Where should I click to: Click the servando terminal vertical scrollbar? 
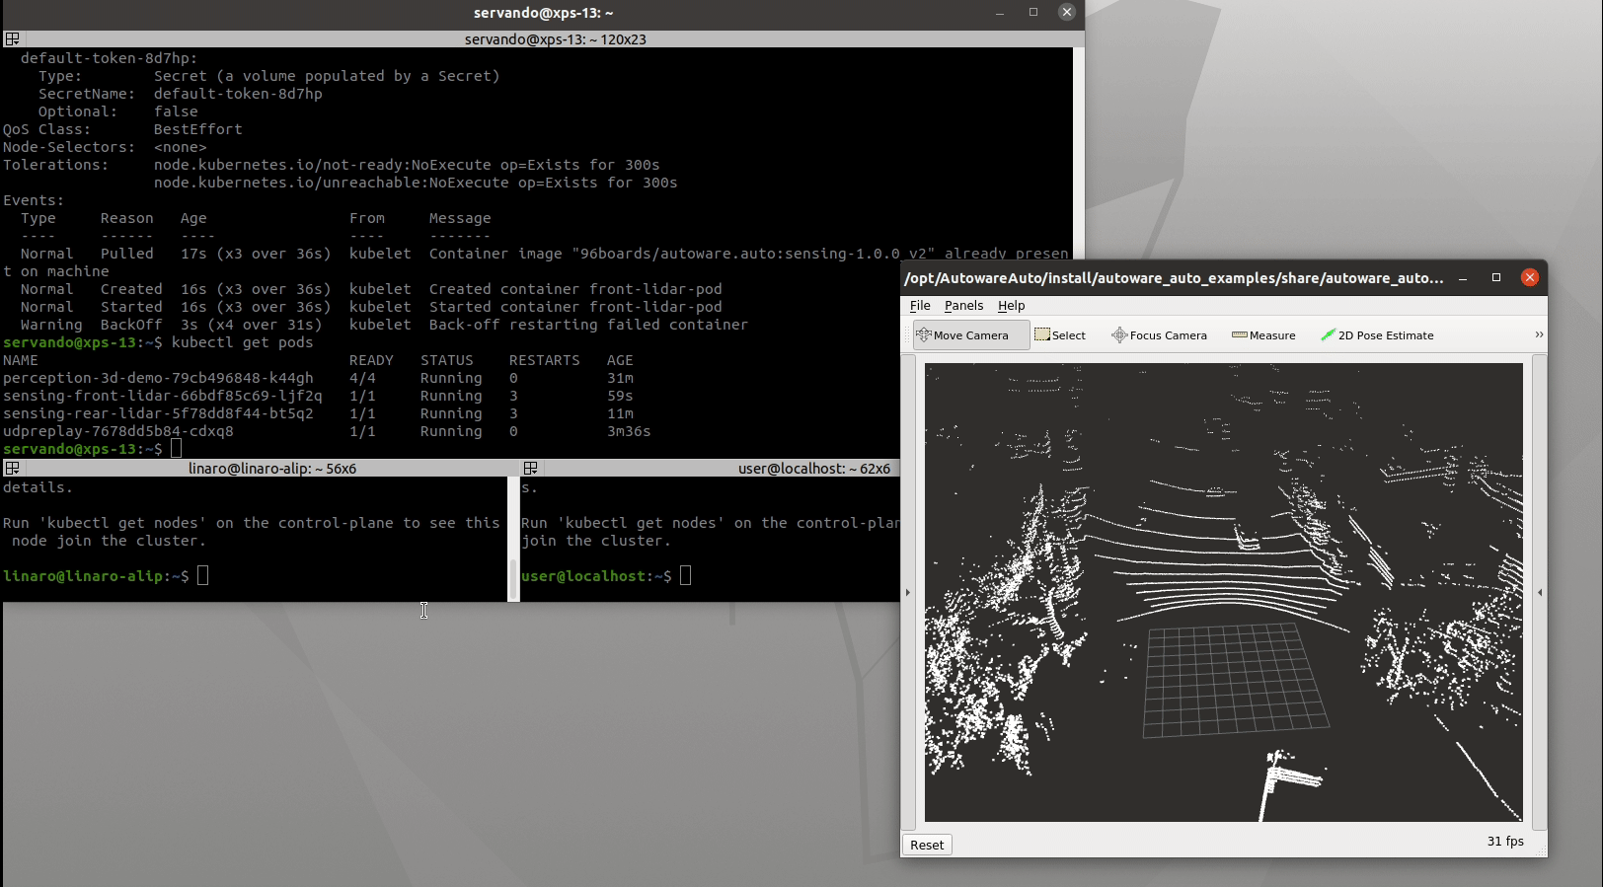[1078, 148]
